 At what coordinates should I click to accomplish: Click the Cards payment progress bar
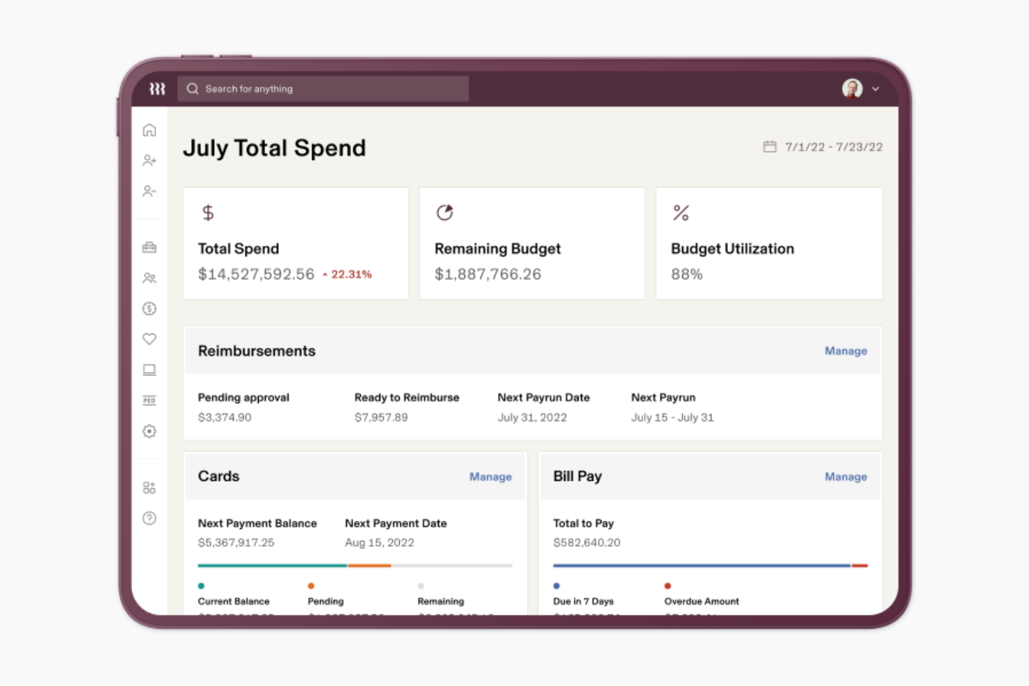tap(355, 565)
